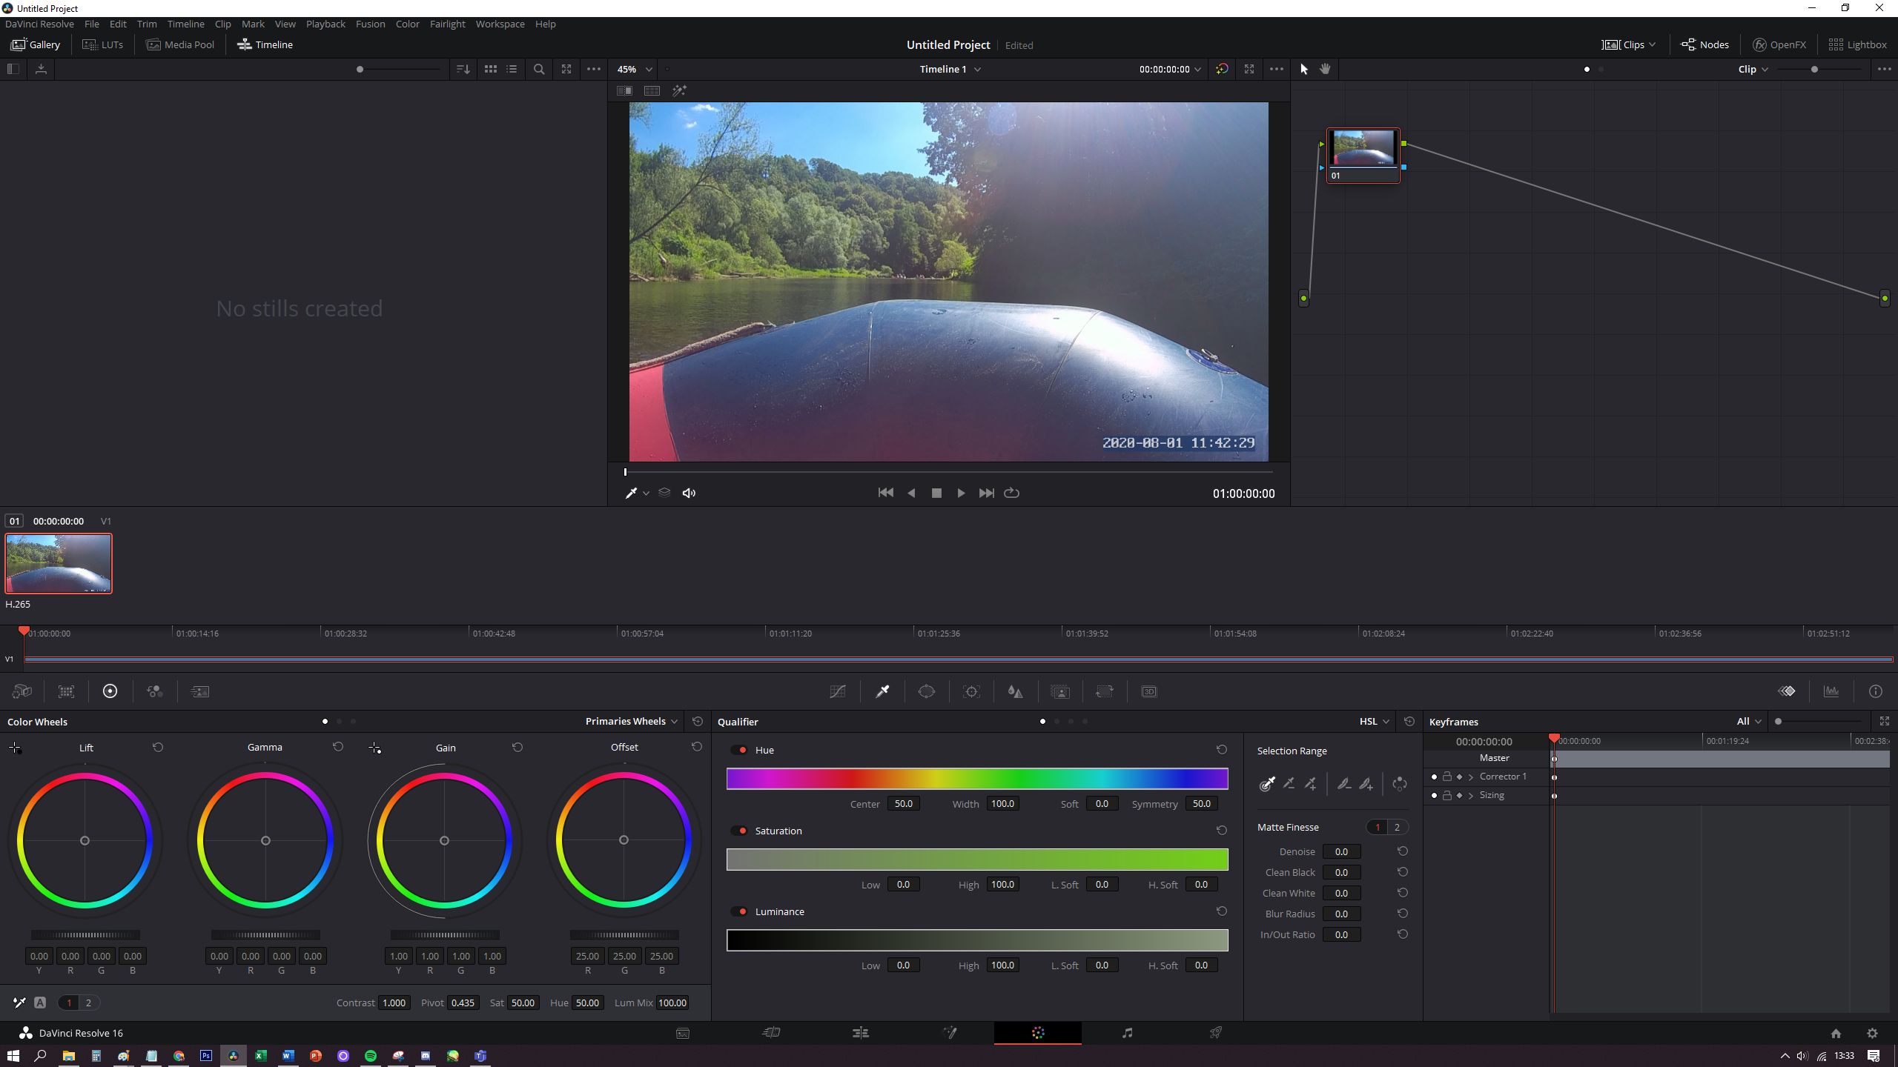Toggle the Luminance qualifier switch
1898x1067 pixels.
[739, 911]
